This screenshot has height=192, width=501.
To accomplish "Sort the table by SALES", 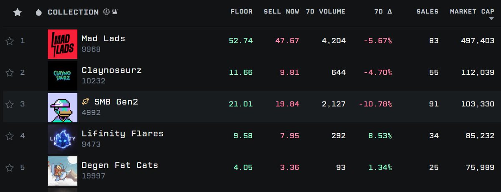I will click(x=428, y=12).
